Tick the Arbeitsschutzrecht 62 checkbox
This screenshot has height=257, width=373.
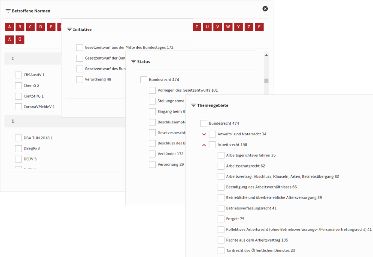click(x=221, y=166)
